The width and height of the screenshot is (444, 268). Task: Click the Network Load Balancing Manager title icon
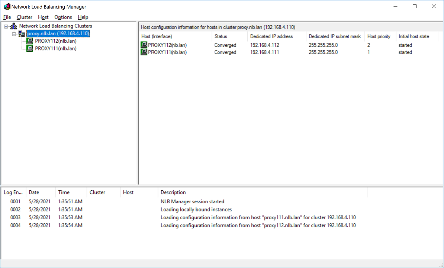click(7, 7)
